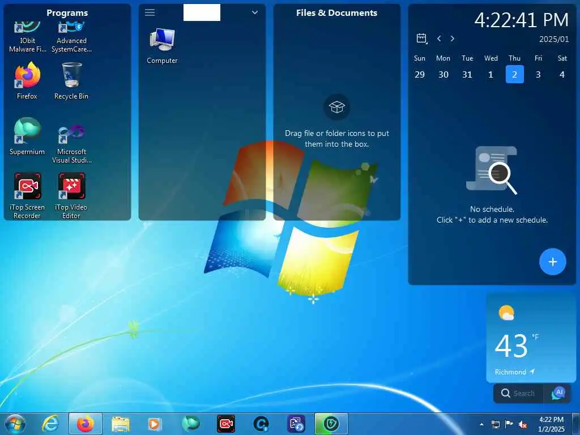This screenshot has height=435, width=580.
Task: Click the weather condition sun-cloud icon
Action: pos(506,313)
